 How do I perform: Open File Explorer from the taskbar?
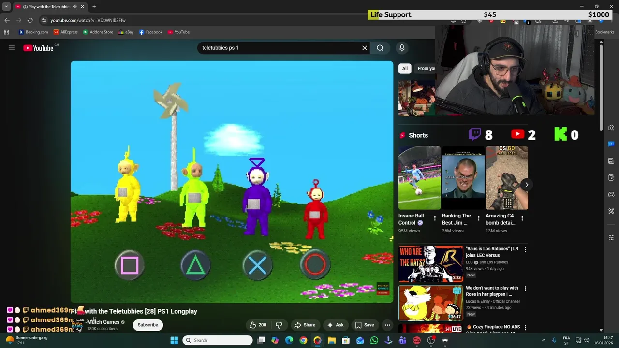click(332, 340)
